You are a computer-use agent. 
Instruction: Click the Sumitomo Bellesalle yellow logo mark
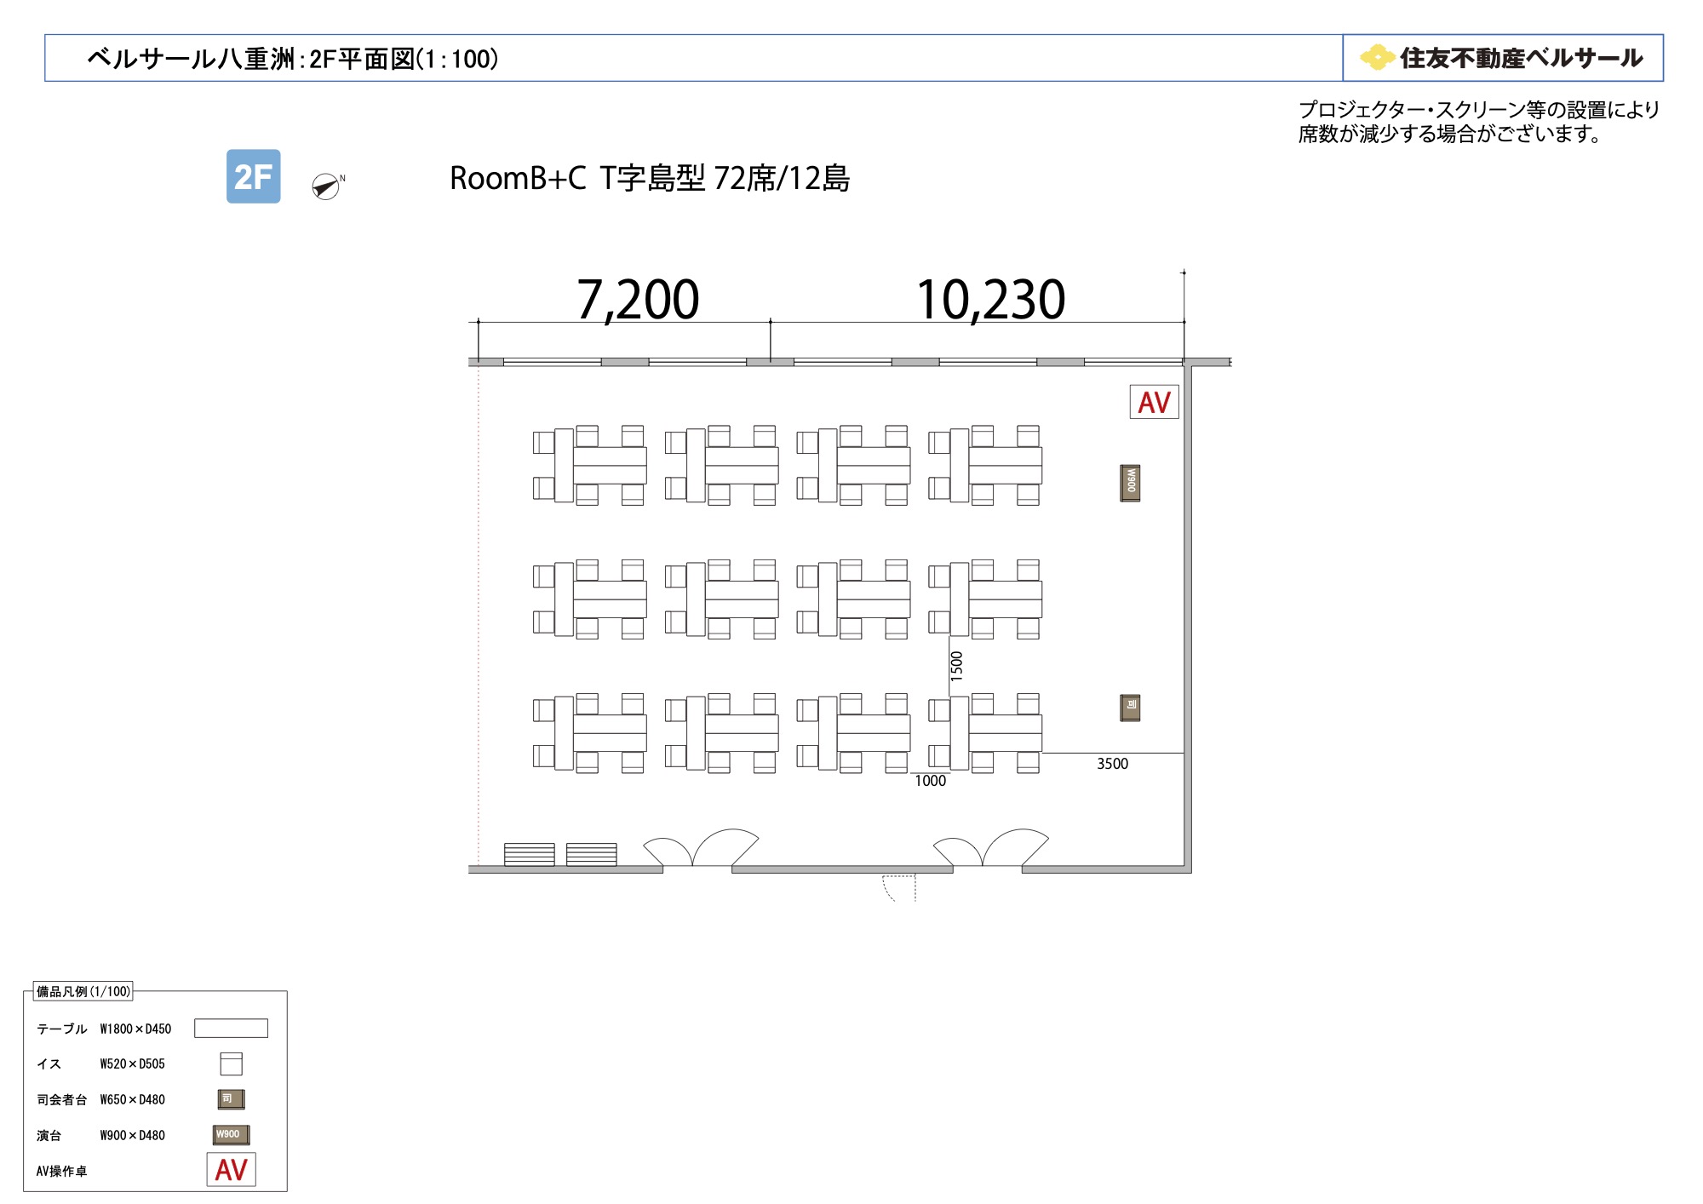click(x=1377, y=57)
